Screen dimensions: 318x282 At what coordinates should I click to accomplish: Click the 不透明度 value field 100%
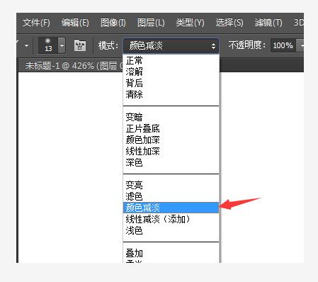pos(283,45)
